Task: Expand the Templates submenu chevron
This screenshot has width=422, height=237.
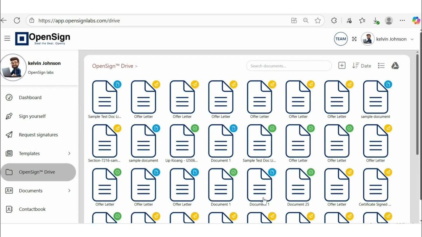Action: [69, 153]
